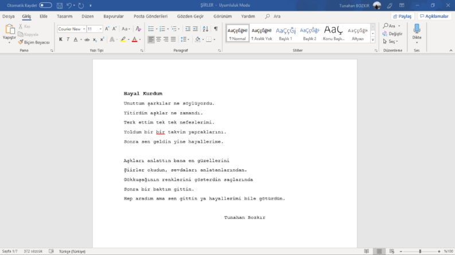Select the Başlık 1 style
455x255 pixels.
pyautogui.click(x=286, y=34)
